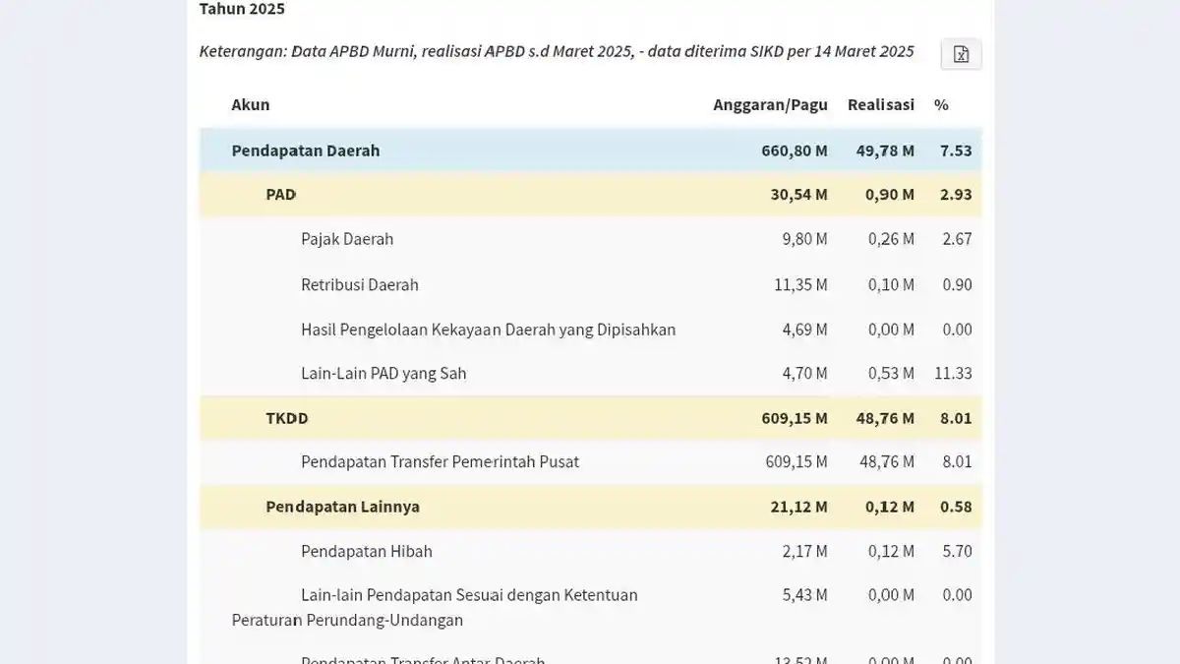Click the 0,10 M Retribusi realization value
The height and width of the screenshot is (664, 1180).
click(x=891, y=284)
